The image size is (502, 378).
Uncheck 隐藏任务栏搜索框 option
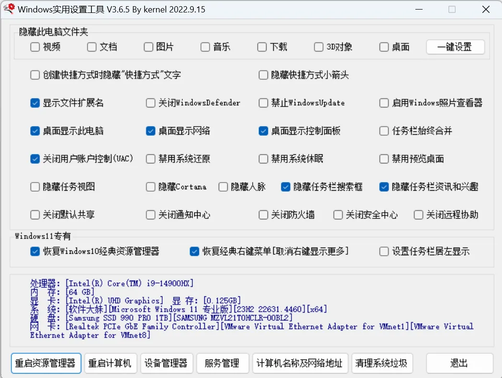point(286,187)
